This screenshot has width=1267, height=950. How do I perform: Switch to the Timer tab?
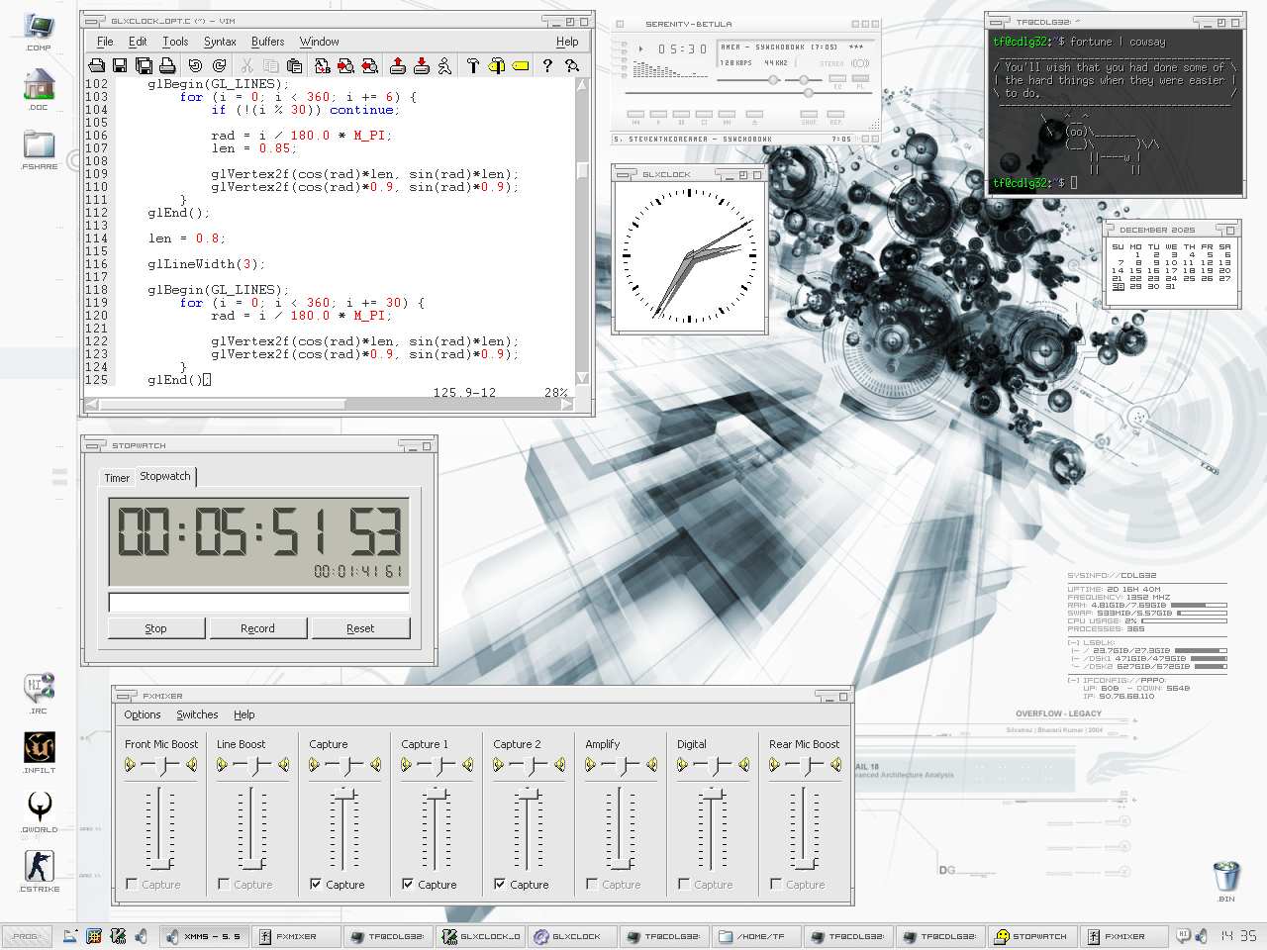[x=117, y=478]
